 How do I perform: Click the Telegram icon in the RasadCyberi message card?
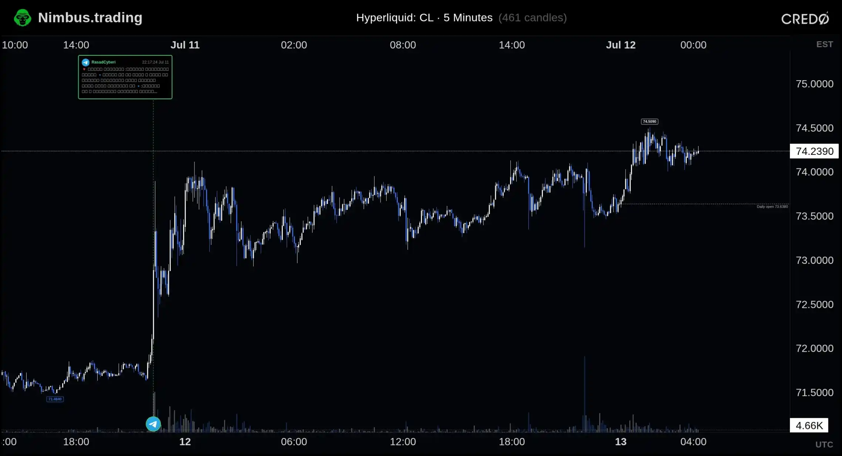click(86, 62)
